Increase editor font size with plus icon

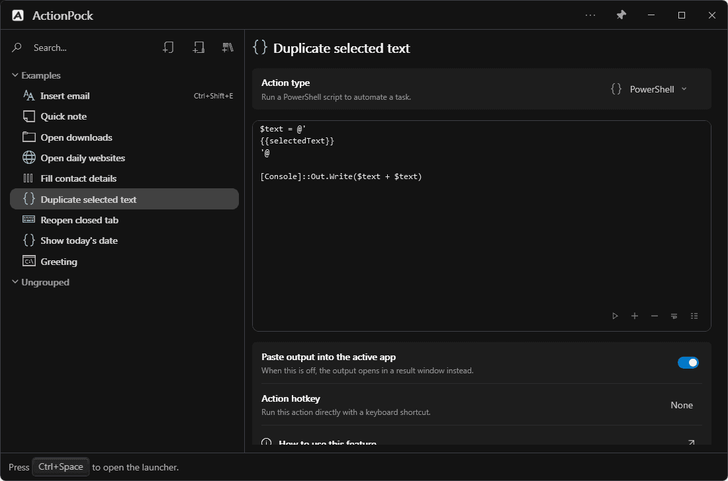click(635, 316)
